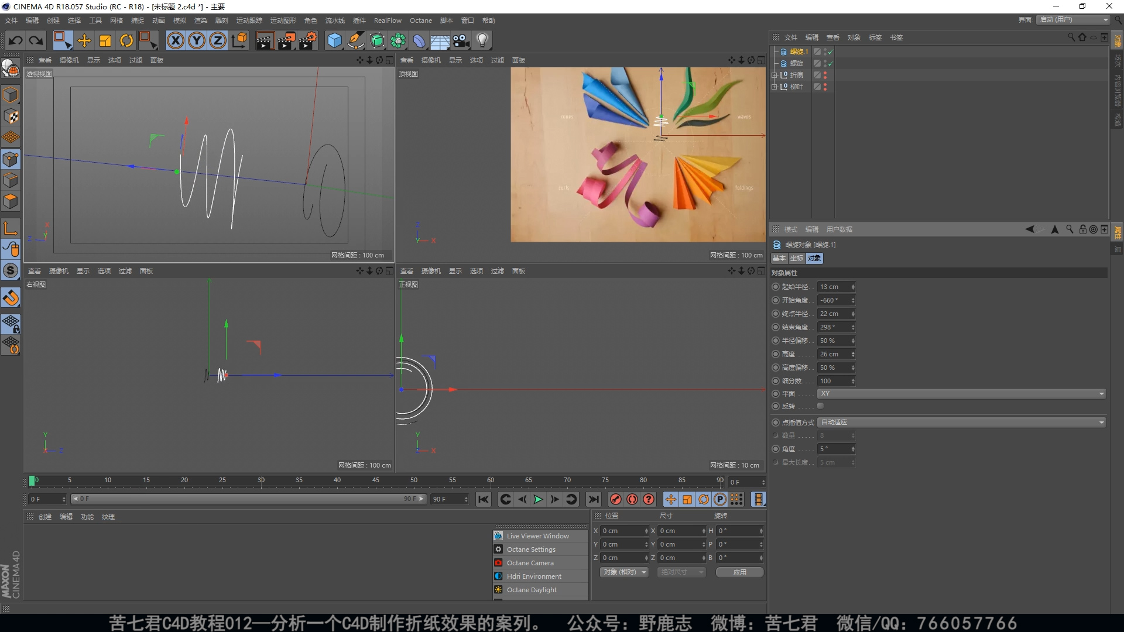Click the Spline Pen tool icon
The width and height of the screenshot is (1124, 632).
(x=355, y=40)
